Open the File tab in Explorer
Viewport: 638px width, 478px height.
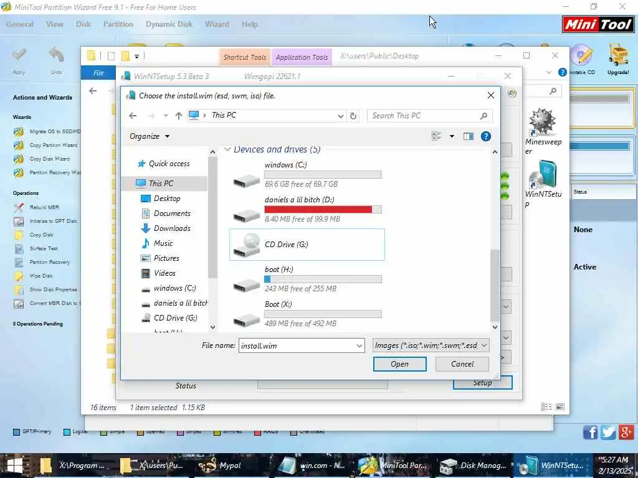[x=98, y=73]
